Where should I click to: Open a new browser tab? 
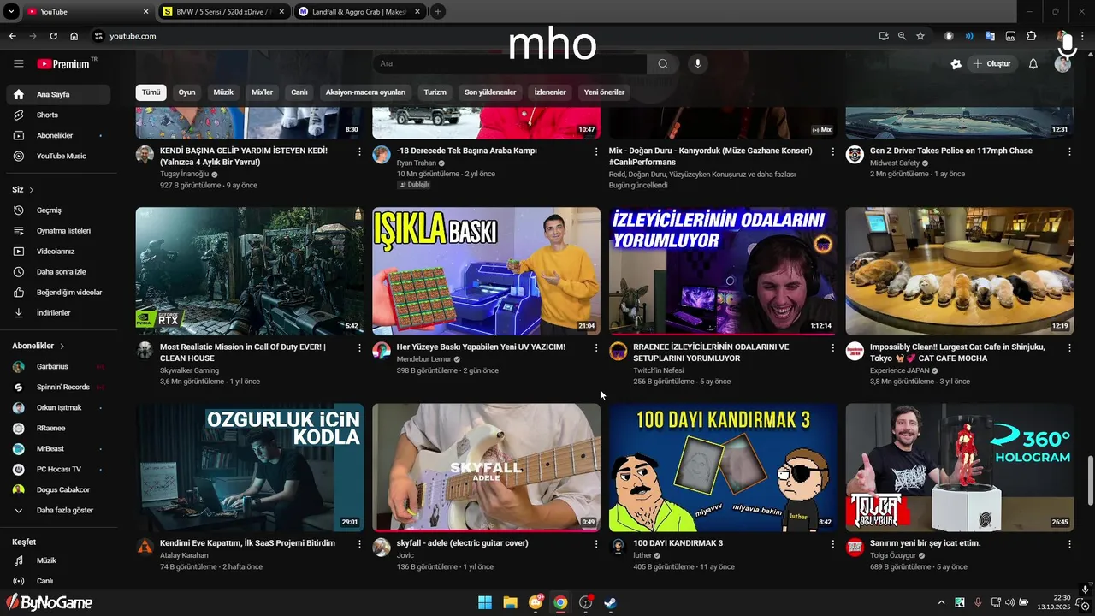[x=438, y=12]
